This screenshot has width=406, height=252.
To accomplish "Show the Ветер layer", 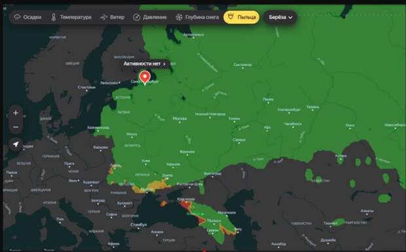I will [x=113, y=17].
